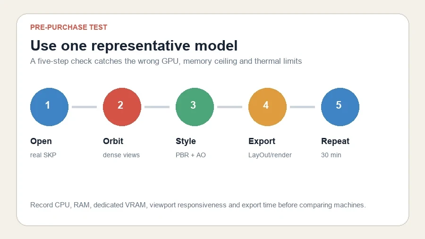This screenshot has width=425, height=239.
Task: Click the five-step check subtitle text
Action: tap(166, 61)
